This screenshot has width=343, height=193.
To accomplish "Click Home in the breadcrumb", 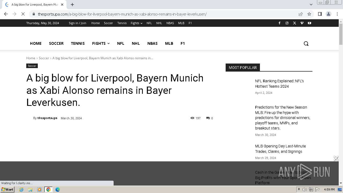I will tap(31, 58).
